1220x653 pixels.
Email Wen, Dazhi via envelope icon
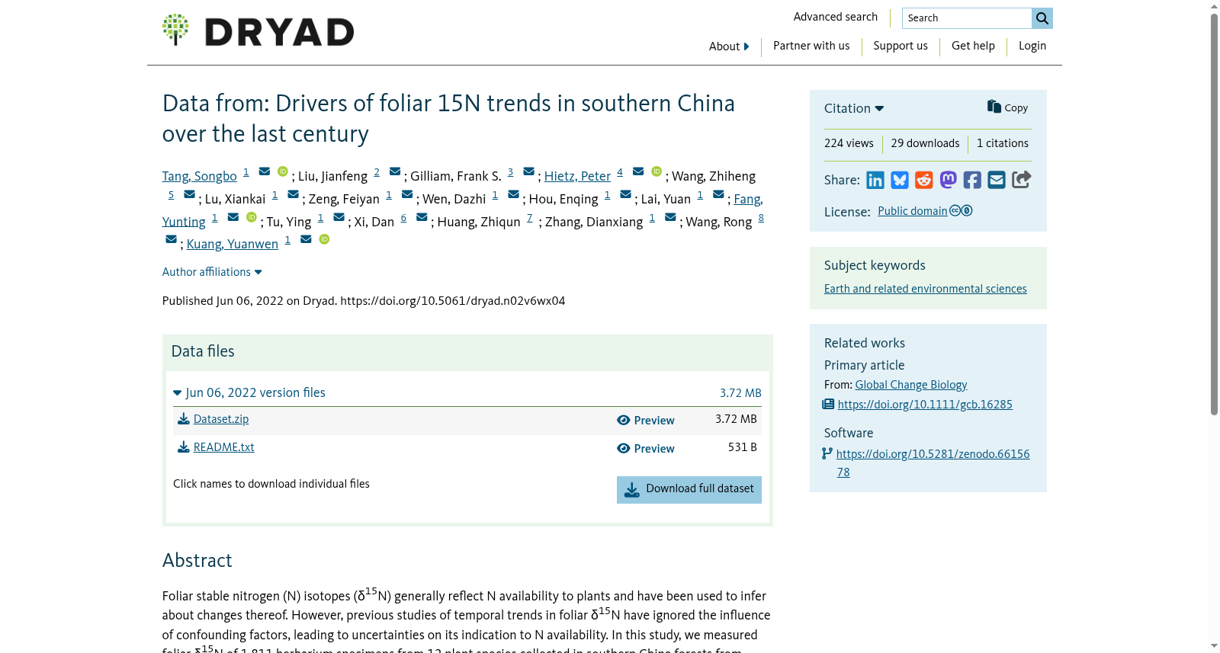pos(513,194)
